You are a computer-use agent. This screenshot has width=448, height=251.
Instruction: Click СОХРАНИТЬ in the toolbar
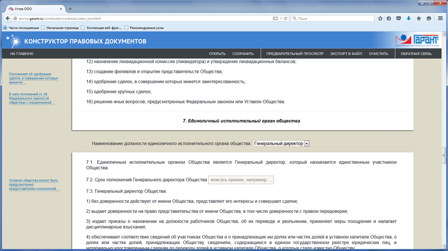click(243, 54)
